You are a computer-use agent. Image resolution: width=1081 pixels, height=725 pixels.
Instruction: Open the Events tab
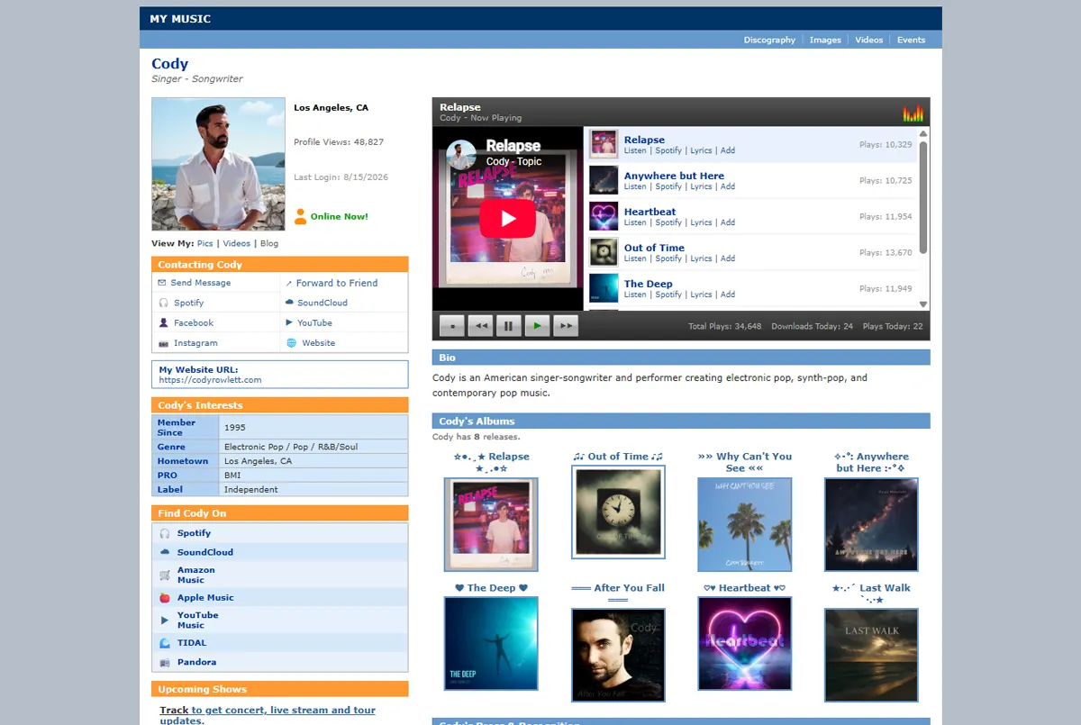(x=911, y=40)
